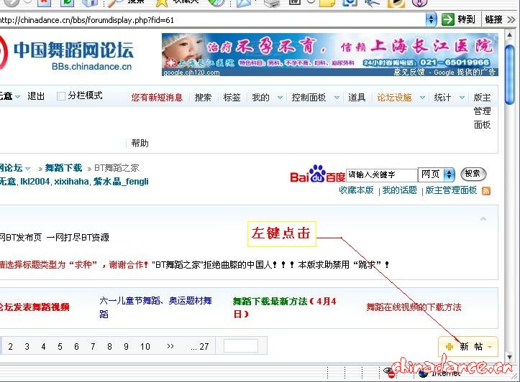520x382 pixels.
Task: Expand the 控制面板 menu arrow
Action: click(x=337, y=98)
